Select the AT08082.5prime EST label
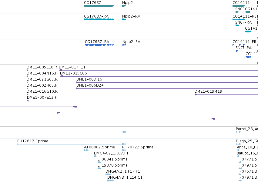The height and width of the screenshot is (182, 258). pyautogui.click(x=99, y=147)
